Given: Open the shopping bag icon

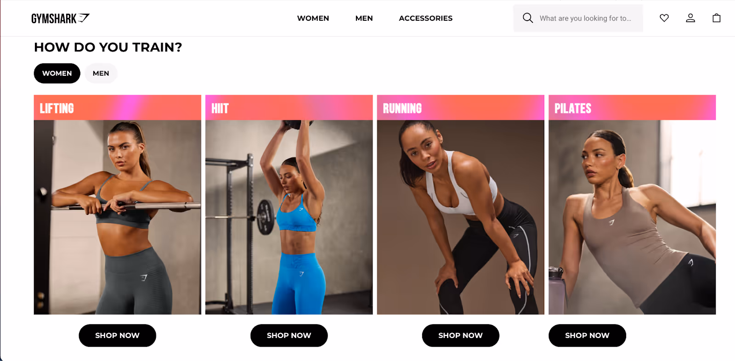Looking at the screenshot, I should (717, 18).
